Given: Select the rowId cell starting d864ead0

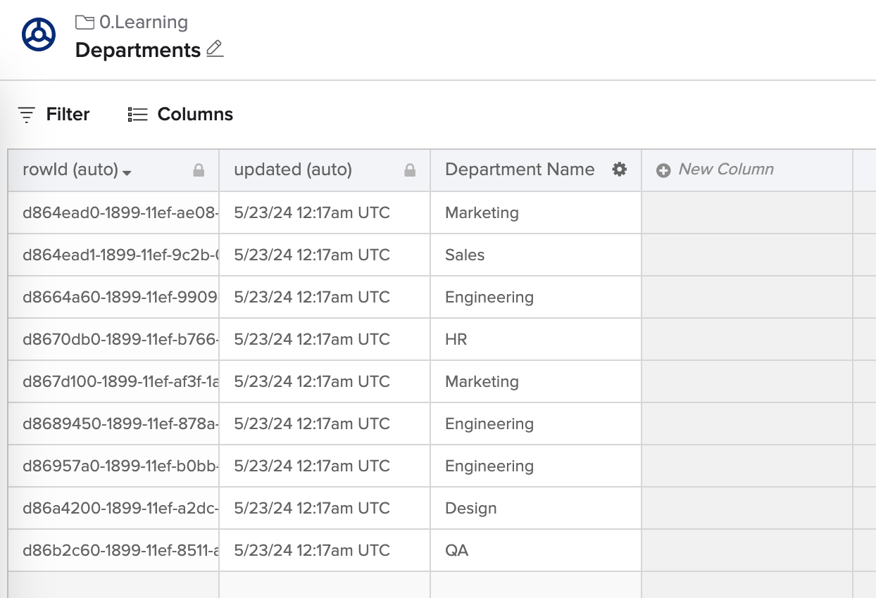Looking at the screenshot, I should (113, 212).
